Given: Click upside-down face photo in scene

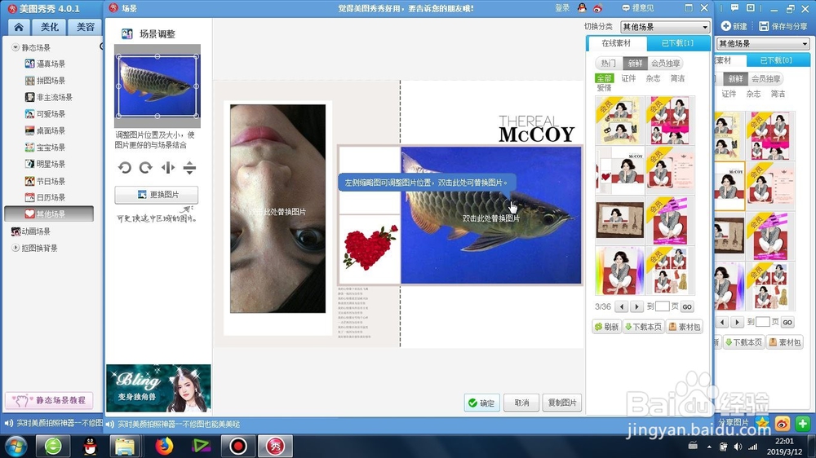Looking at the screenshot, I should pos(278,209).
